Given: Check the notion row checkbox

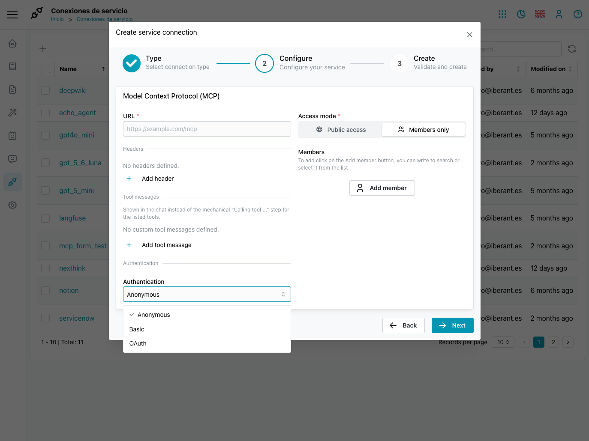Looking at the screenshot, I should (x=45, y=290).
